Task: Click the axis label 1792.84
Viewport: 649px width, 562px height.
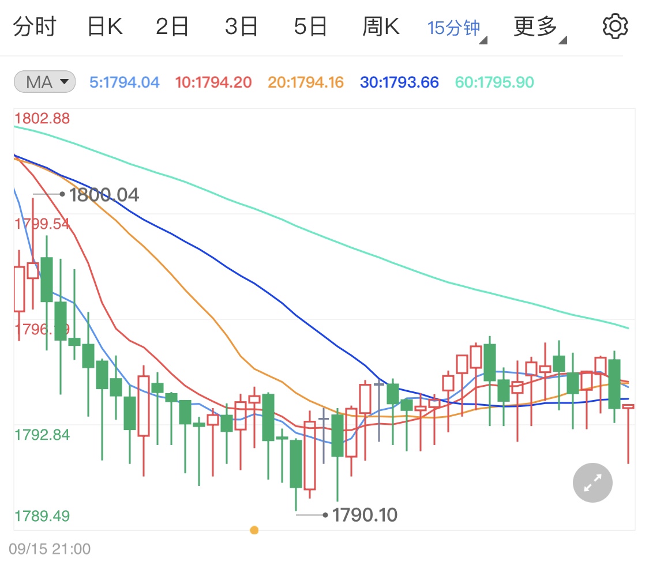Action: (42, 435)
